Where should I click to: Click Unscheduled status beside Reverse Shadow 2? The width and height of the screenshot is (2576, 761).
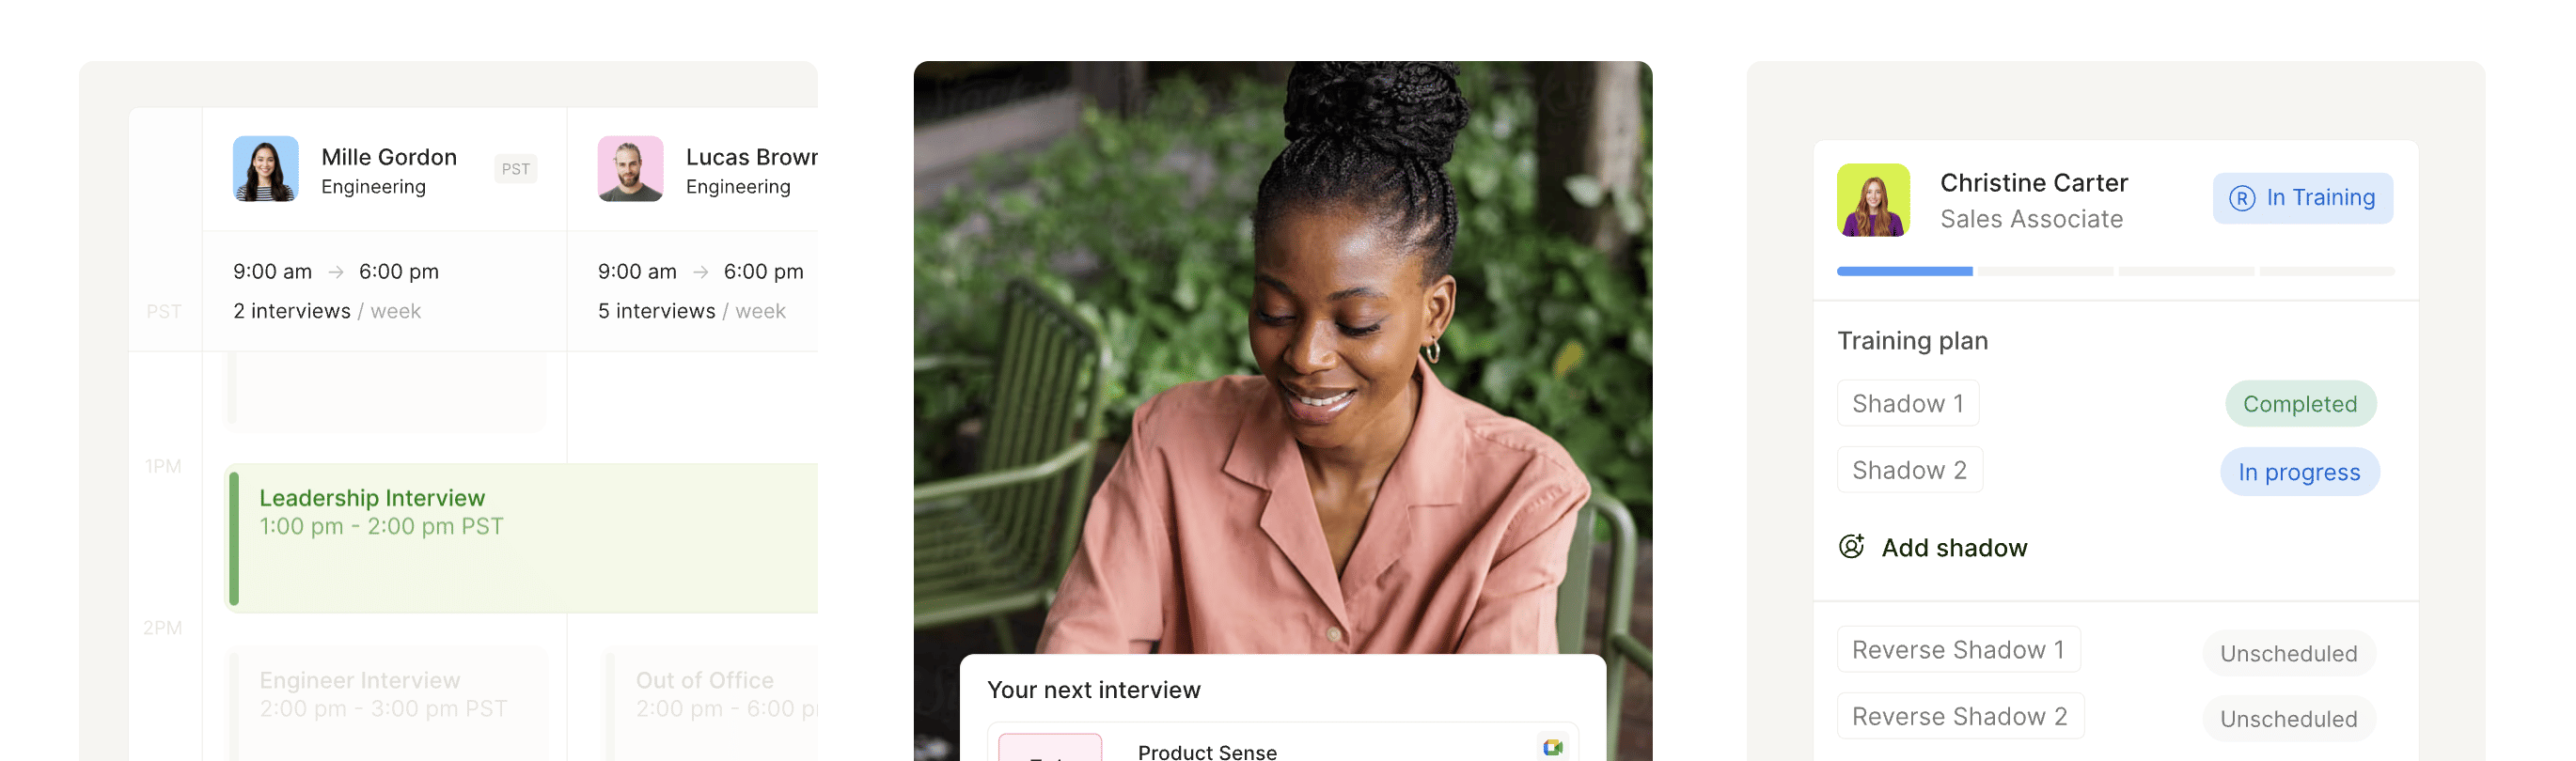[2288, 718]
